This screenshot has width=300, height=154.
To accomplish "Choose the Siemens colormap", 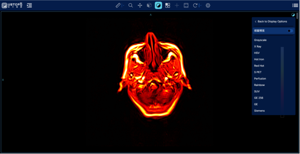I will pyautogui.click(x=260, y=111).
